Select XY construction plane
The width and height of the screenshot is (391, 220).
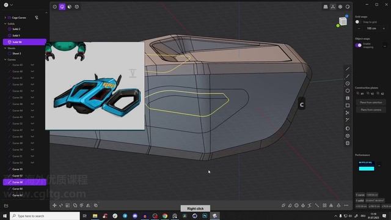coord(360,94)
